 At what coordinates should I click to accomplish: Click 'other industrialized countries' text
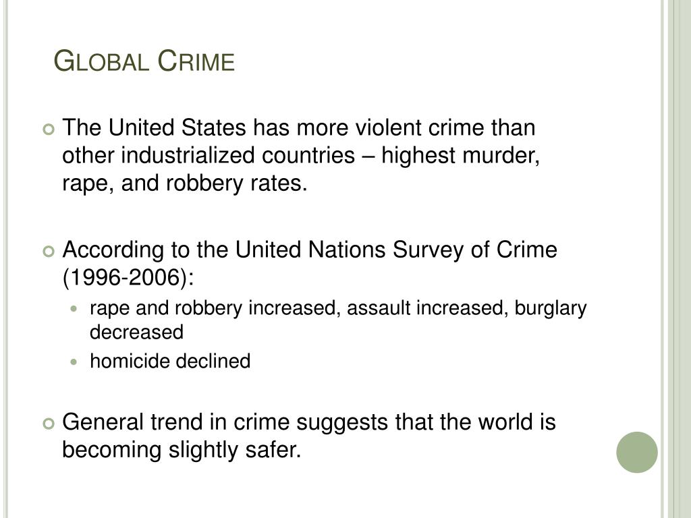click(209, 156)
